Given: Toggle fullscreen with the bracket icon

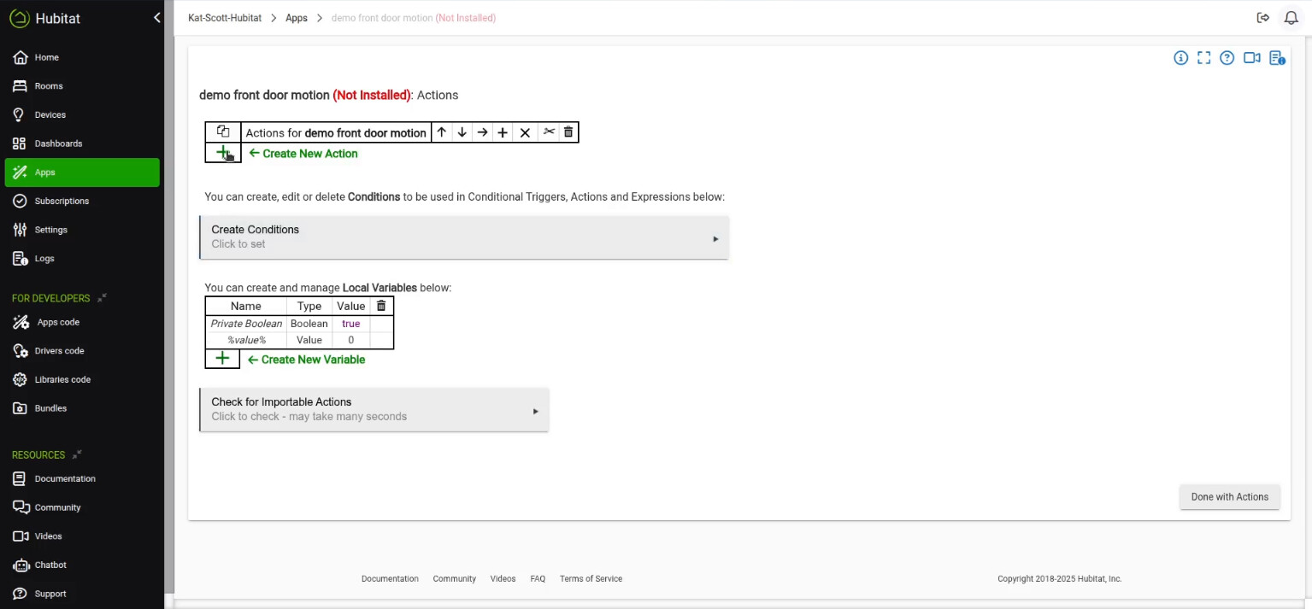Looking at the screenshot, I should 1203,58.
